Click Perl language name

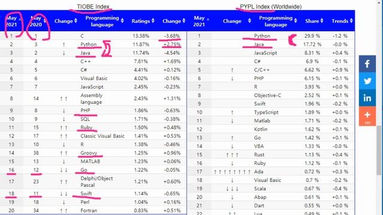point(85,202)
